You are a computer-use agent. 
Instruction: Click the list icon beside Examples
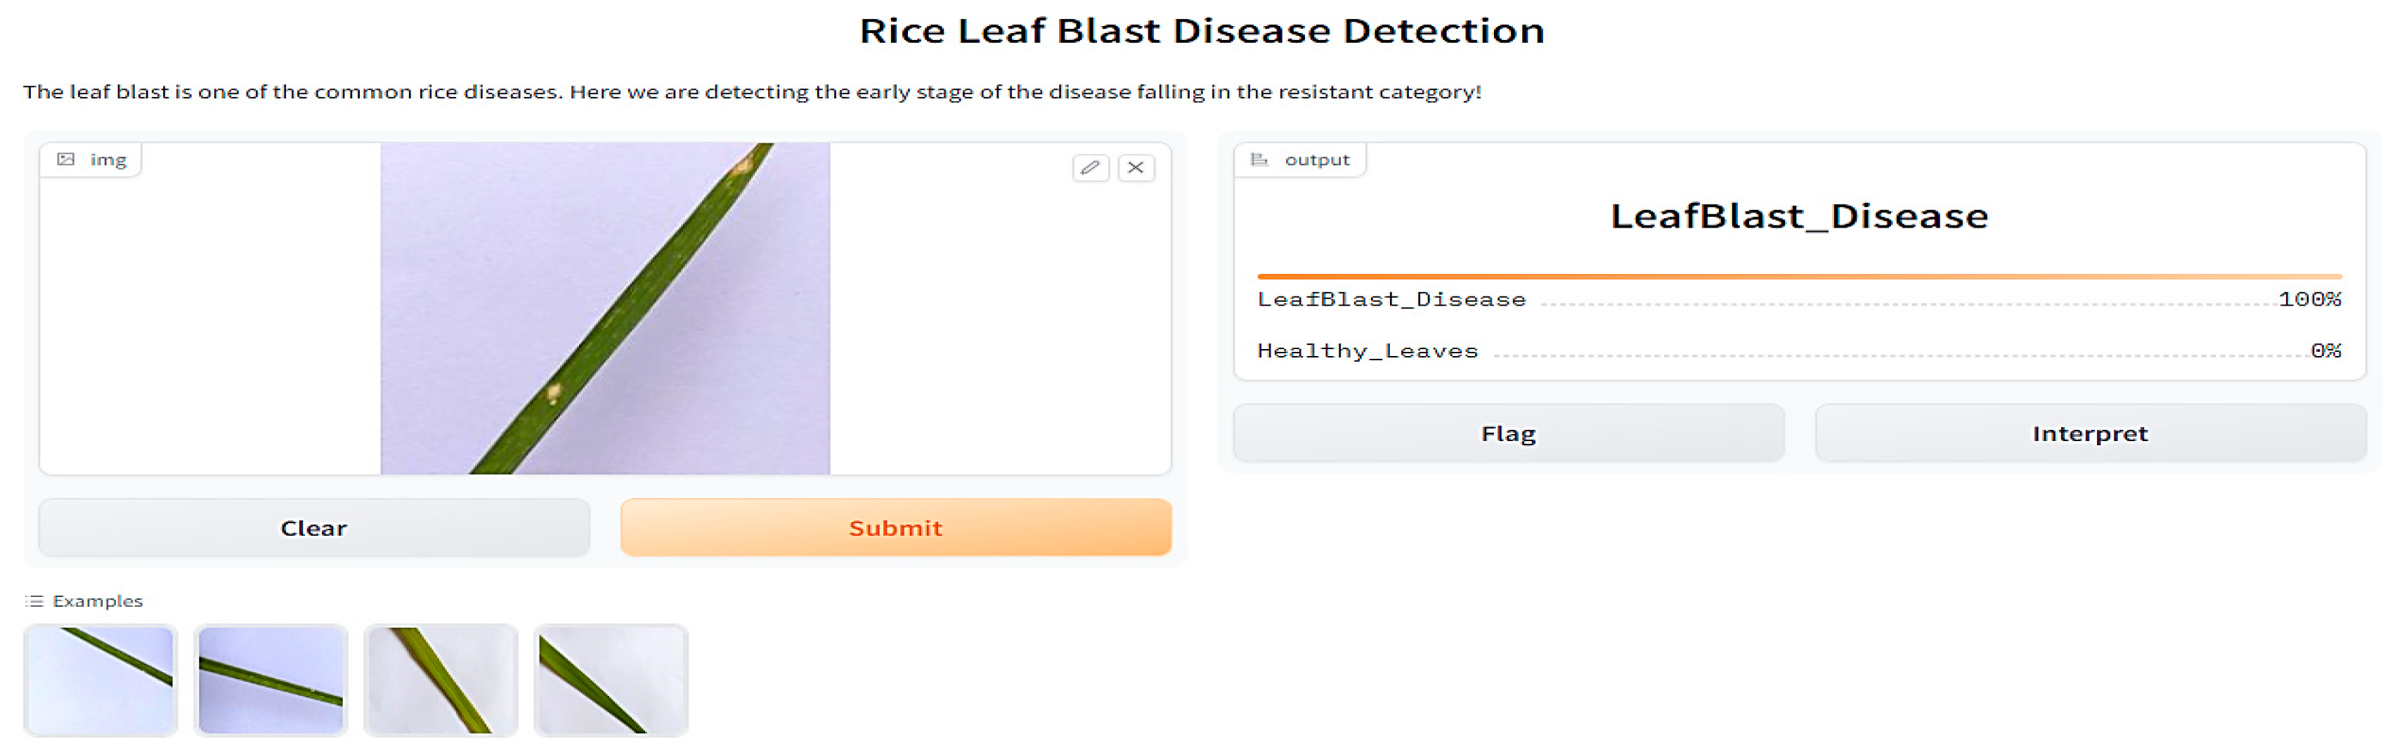pos(34,600)
